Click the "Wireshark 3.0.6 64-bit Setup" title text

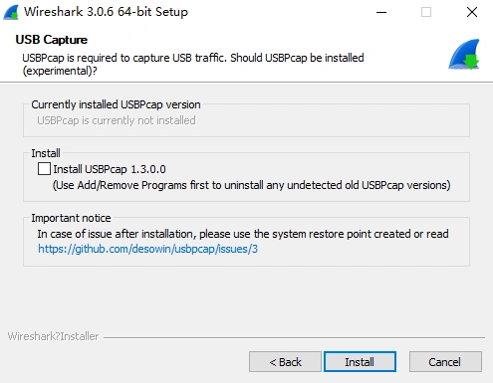point(106,12)
